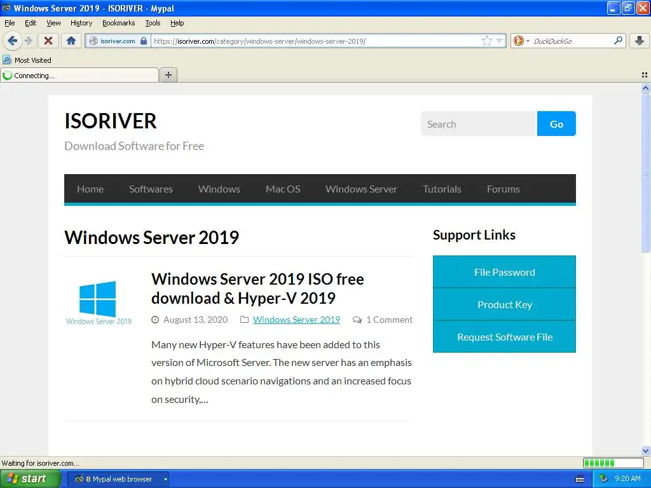Open Softwares in the navigation bar
This screenshot has height=488, width=651.
pos(151,189)
